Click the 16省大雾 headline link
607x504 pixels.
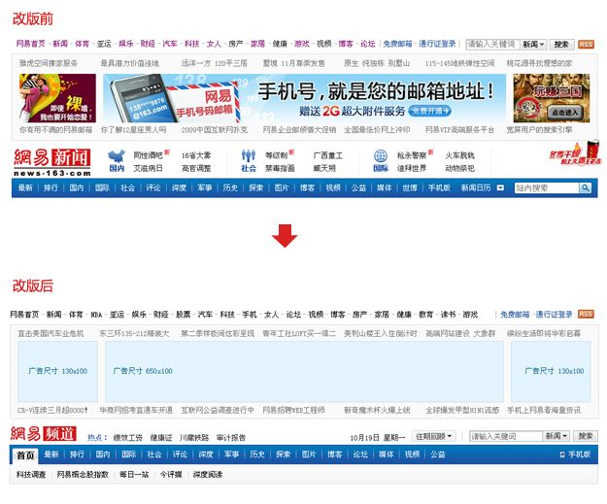[x=196, y=155]
